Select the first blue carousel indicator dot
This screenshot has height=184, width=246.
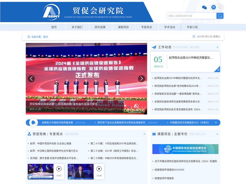tap(128, 107)
